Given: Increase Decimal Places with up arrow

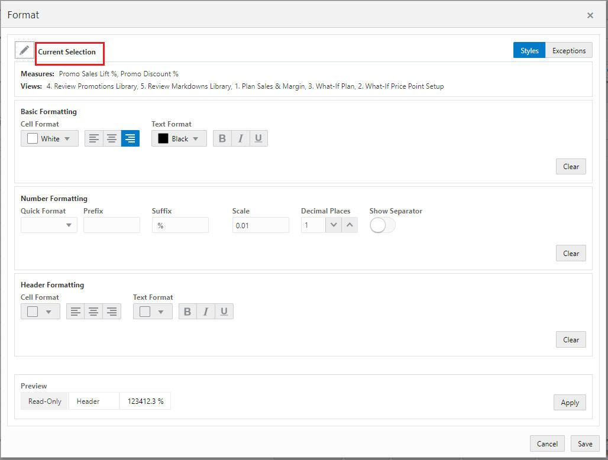Looking at the screenshot, I should tap(350, 225).
